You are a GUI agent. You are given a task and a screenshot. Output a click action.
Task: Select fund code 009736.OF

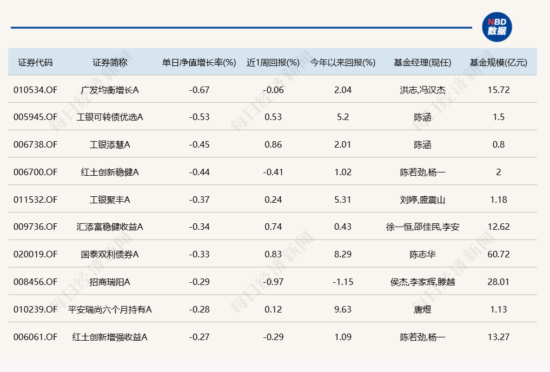click(35, 227)
